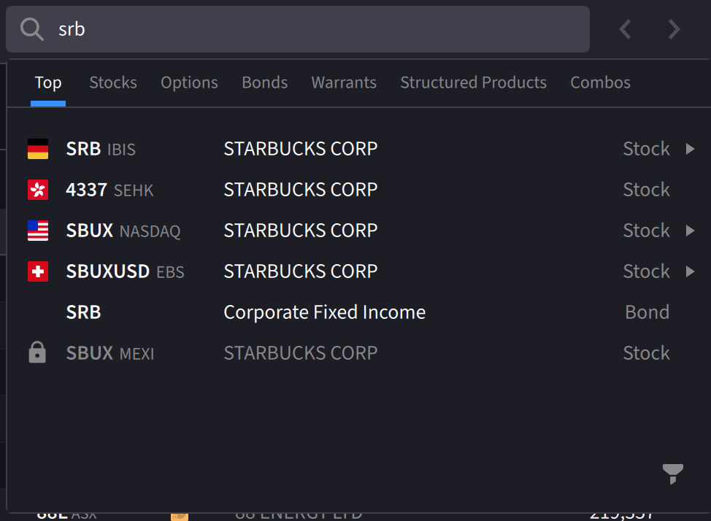Select the Warrants tab
The image size is (711, 521).
344,82
